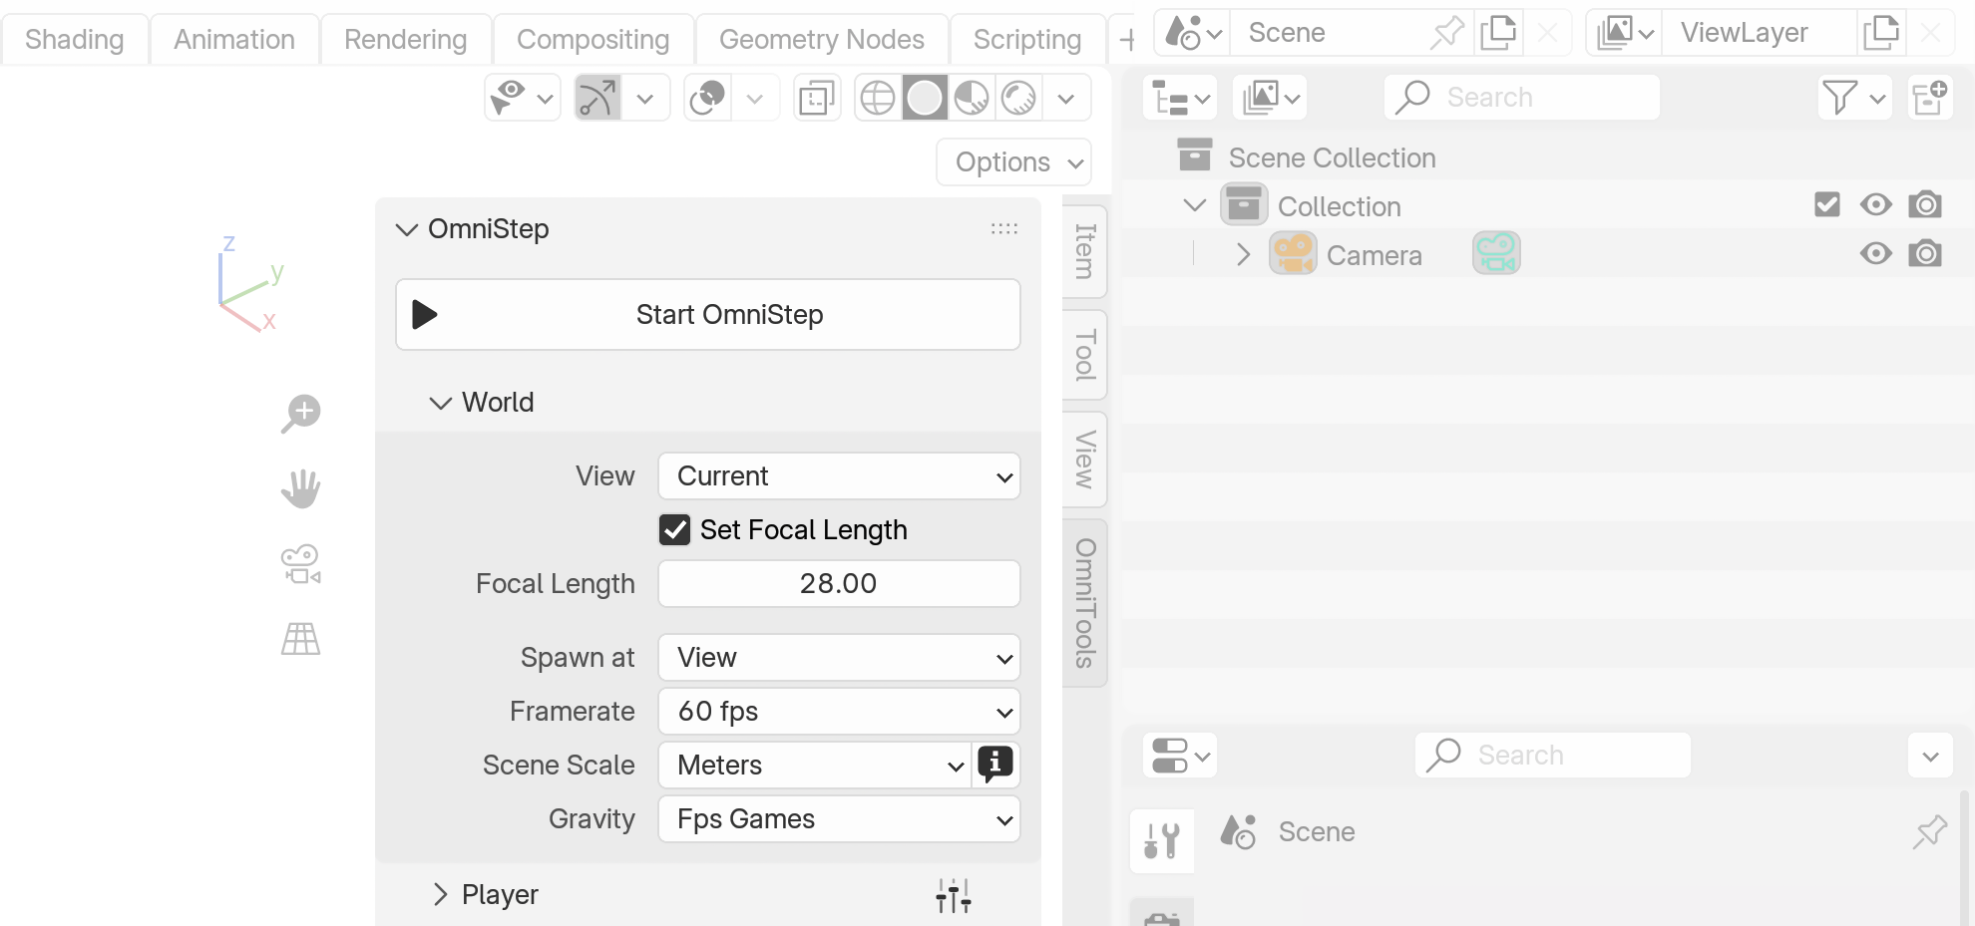Click the Options dropdown button
The image size is (1975, 926).
coord(1013,161)
